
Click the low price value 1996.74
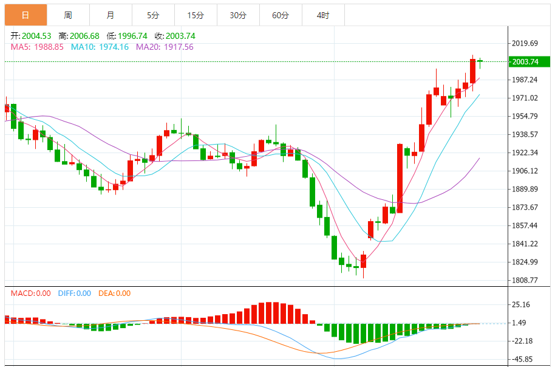click(x=132, y=36)
